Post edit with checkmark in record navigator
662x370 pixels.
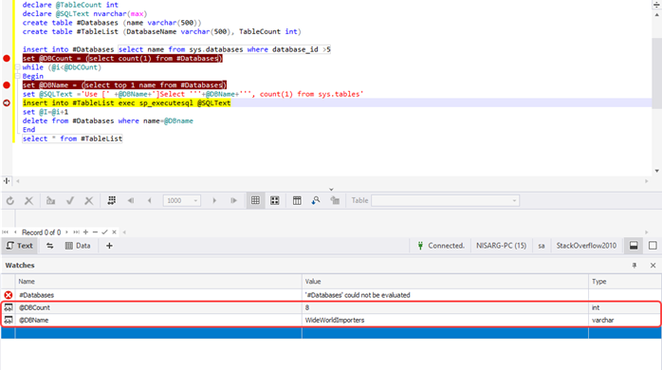point(104,232)
